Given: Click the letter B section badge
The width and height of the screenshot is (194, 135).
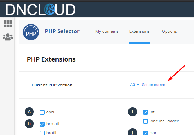Looking at the screenshot, I should point(29,123).
